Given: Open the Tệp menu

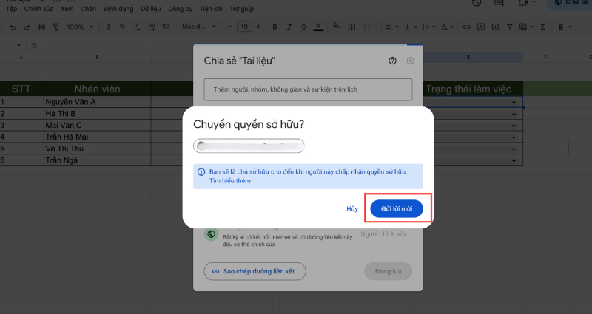Looking at the screenshot, I should coord(11,9).
